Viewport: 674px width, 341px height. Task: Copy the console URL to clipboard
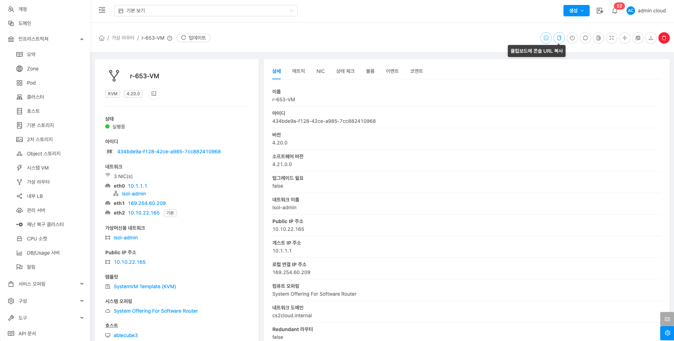559,38
